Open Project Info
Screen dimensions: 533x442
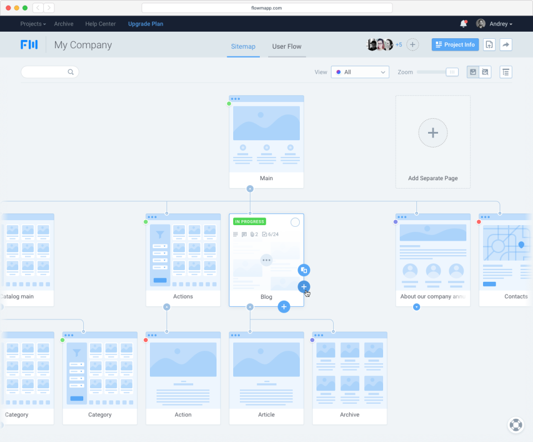pyautogui.click(x=455, y=44)
